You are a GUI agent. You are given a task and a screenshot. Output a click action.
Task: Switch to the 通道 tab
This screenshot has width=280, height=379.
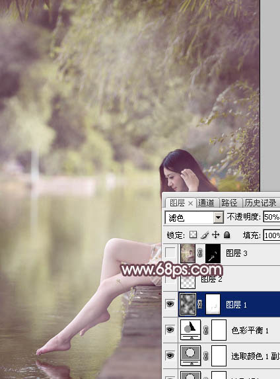point(207,202)
